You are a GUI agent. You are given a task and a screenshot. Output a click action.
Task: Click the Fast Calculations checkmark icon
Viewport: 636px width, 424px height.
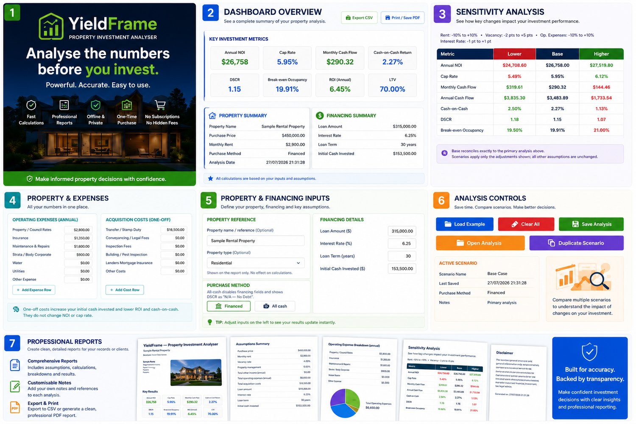[31, 105]
